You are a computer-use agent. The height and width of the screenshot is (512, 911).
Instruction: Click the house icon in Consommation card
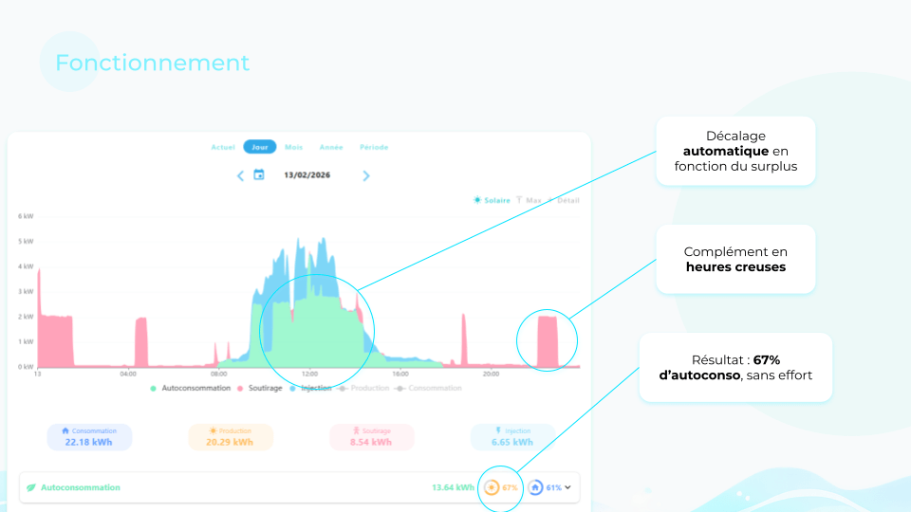coord(65,430)
